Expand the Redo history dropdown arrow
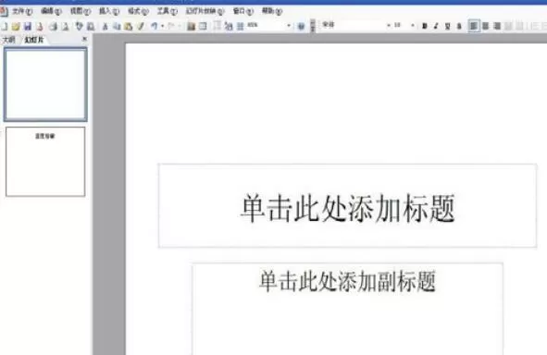Screen dimensions: 547x355 point(180,26)
